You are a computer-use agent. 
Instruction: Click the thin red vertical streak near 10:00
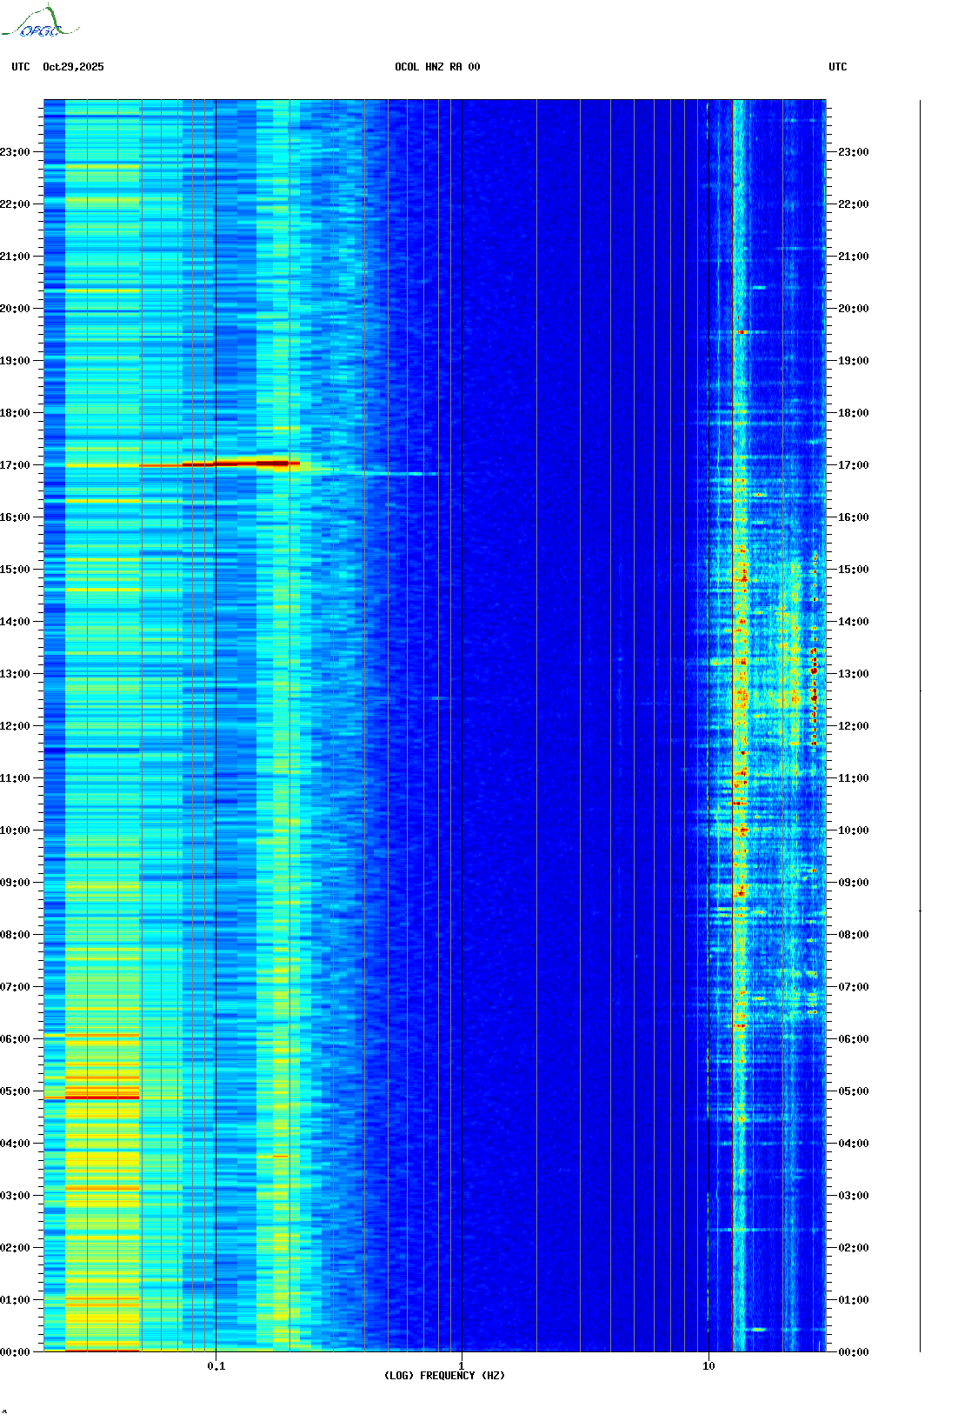click(x=819, y=813)
